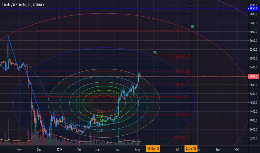
Task: Click the 4000.0 price axis value
Action: pos(253,120)
